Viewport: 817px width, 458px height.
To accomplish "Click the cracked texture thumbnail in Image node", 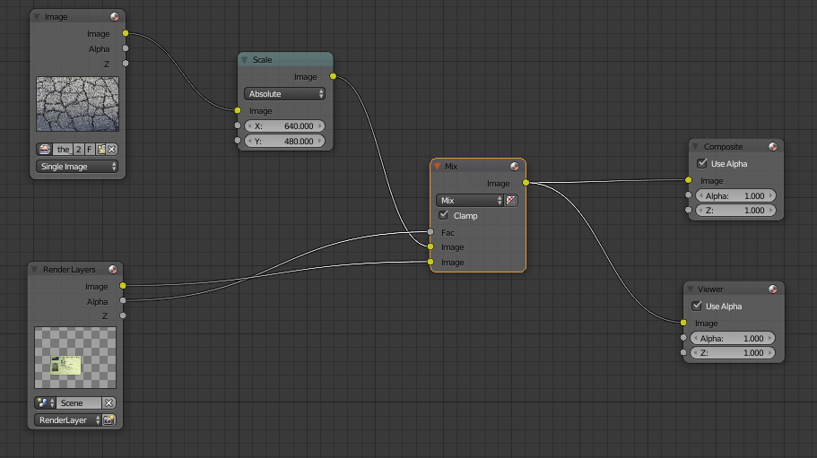I will tap(78, 104).
